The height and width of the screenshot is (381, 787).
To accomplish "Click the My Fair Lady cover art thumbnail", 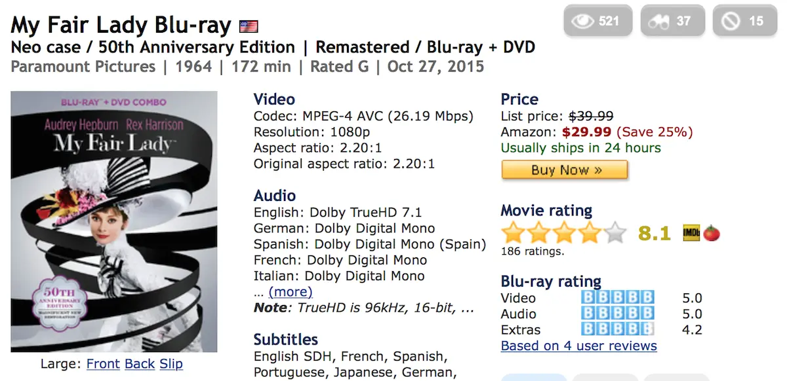I will (x=114, y=221).
